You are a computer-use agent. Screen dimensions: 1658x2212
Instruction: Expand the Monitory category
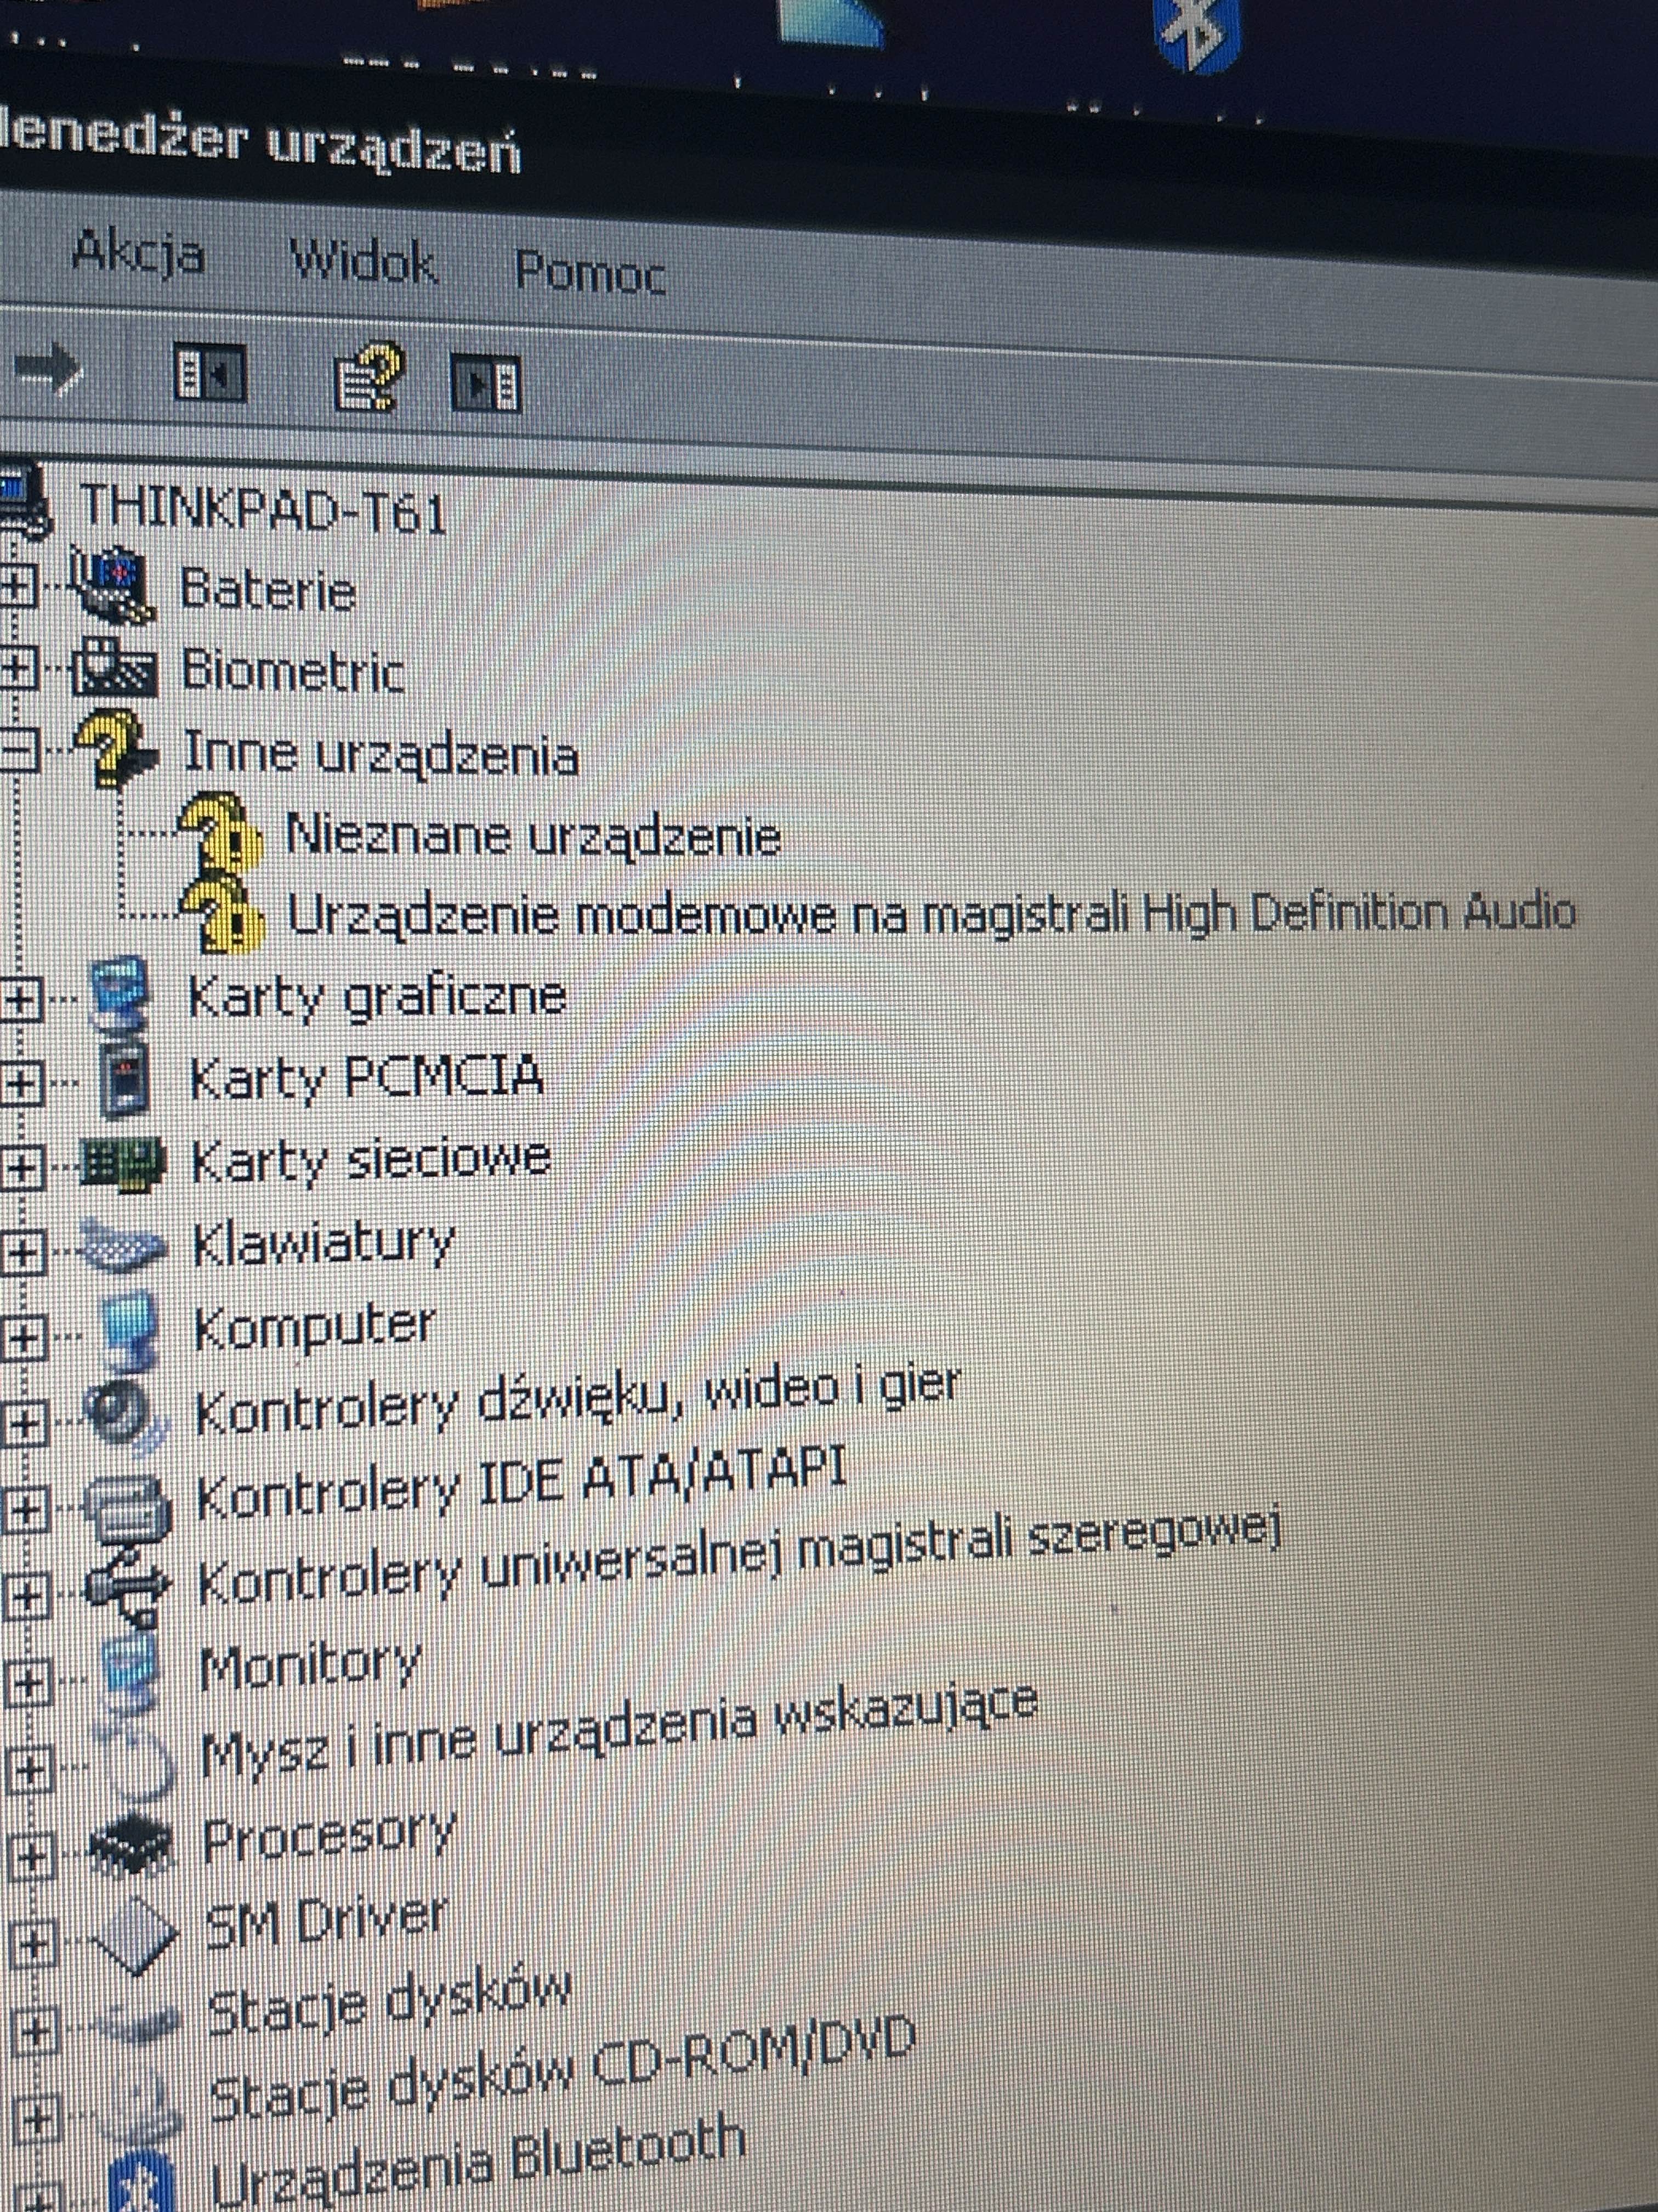[x=29, y=1684]
